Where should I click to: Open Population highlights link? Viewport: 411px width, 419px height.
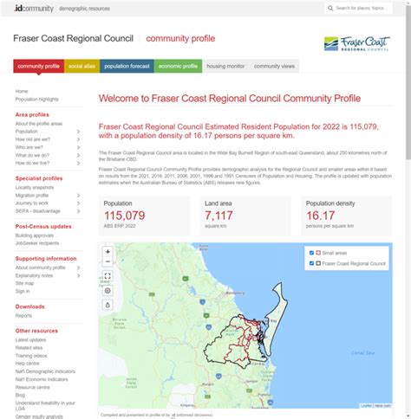[37, 100]
